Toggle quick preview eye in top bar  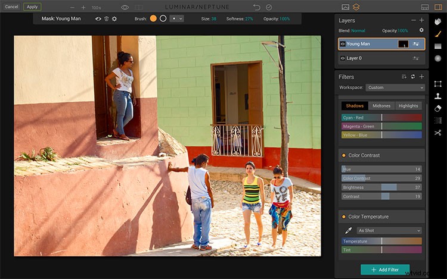tap(125, 7)
